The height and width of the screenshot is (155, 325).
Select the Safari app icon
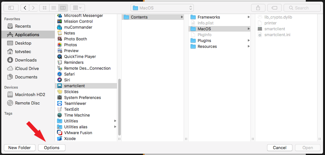[60, 74]
